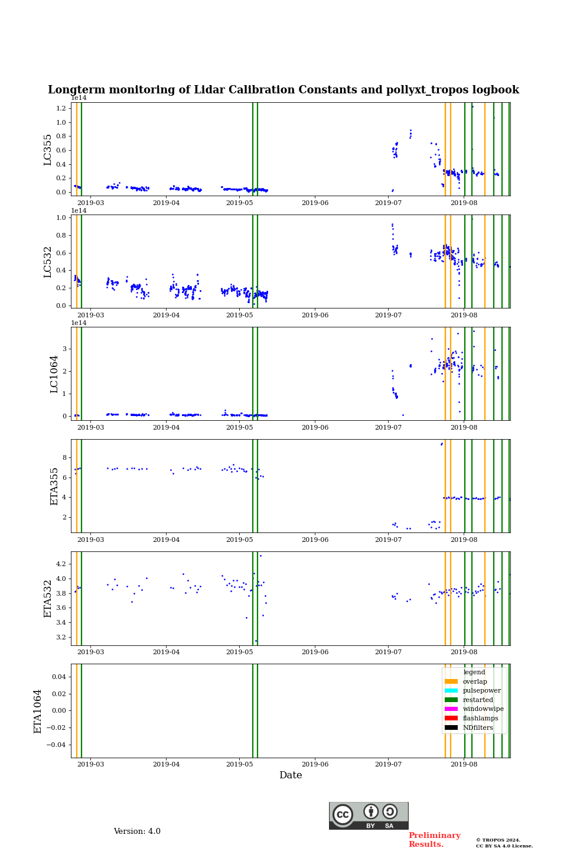
Task: Select the orange overlap legend swatch
Action: click(x=451, y=681)
